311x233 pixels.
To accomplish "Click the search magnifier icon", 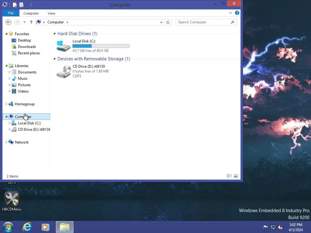I will (232, 22).
